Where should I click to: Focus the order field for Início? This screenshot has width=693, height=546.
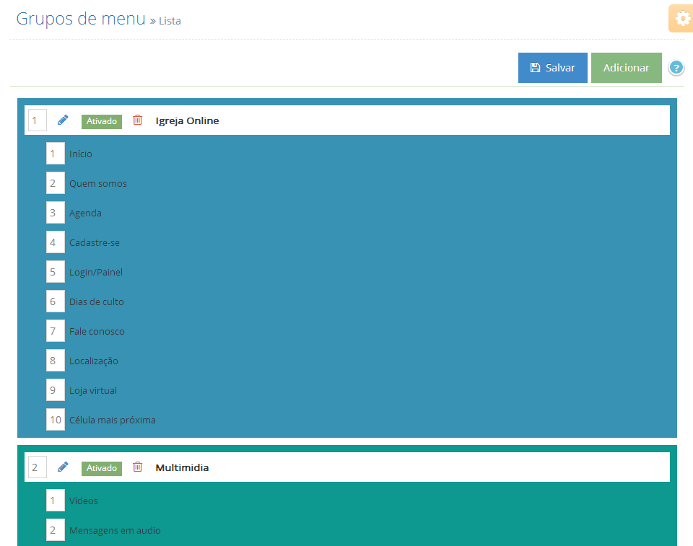tap(56, 154)
